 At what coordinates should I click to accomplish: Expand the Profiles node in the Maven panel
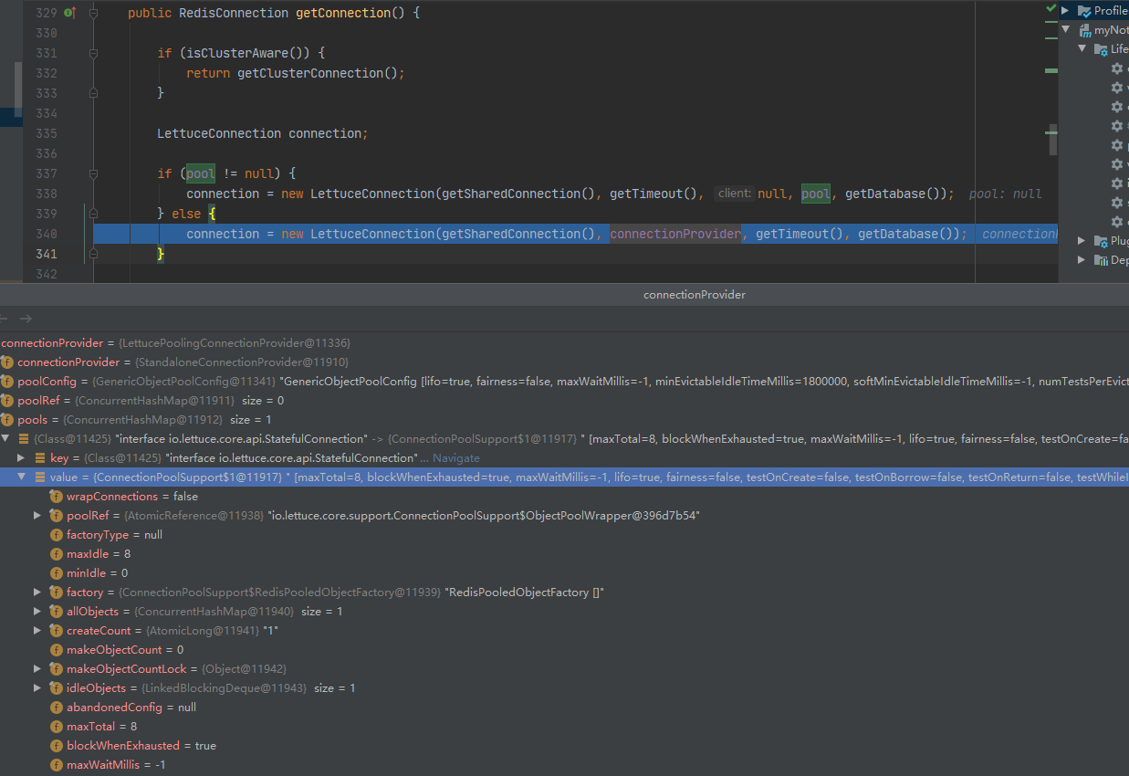pyautogui.click(x=1066, y=11)
